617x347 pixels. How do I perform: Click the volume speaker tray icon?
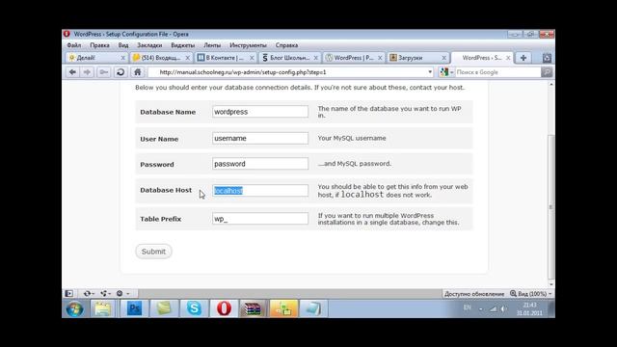click(x=503, y=308)
